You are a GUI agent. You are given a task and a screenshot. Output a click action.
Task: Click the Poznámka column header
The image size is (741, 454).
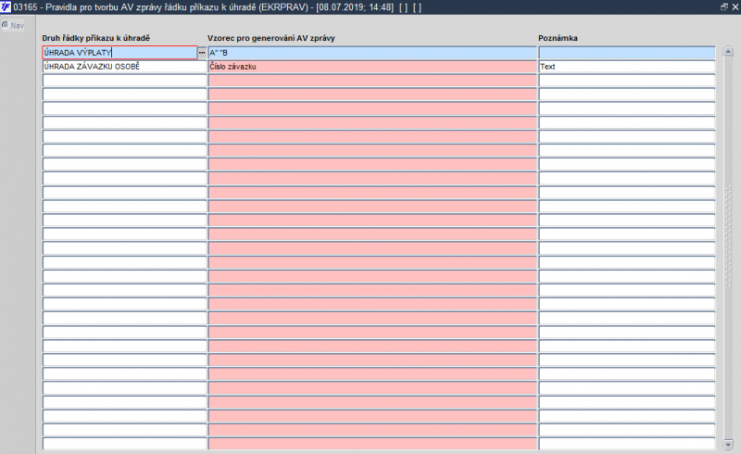[558, 38]
